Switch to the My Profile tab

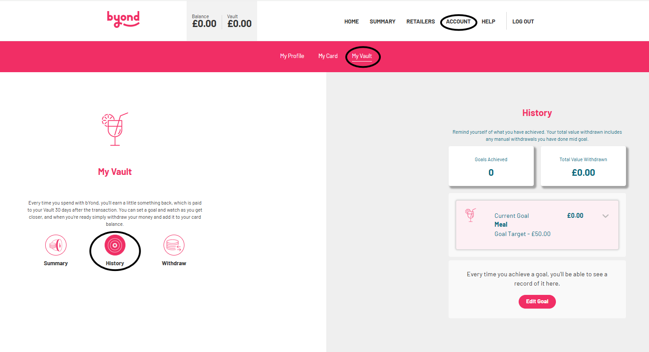coord(292,56)
